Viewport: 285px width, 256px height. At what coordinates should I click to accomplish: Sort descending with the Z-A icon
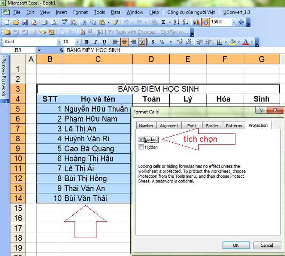(185, 22)
